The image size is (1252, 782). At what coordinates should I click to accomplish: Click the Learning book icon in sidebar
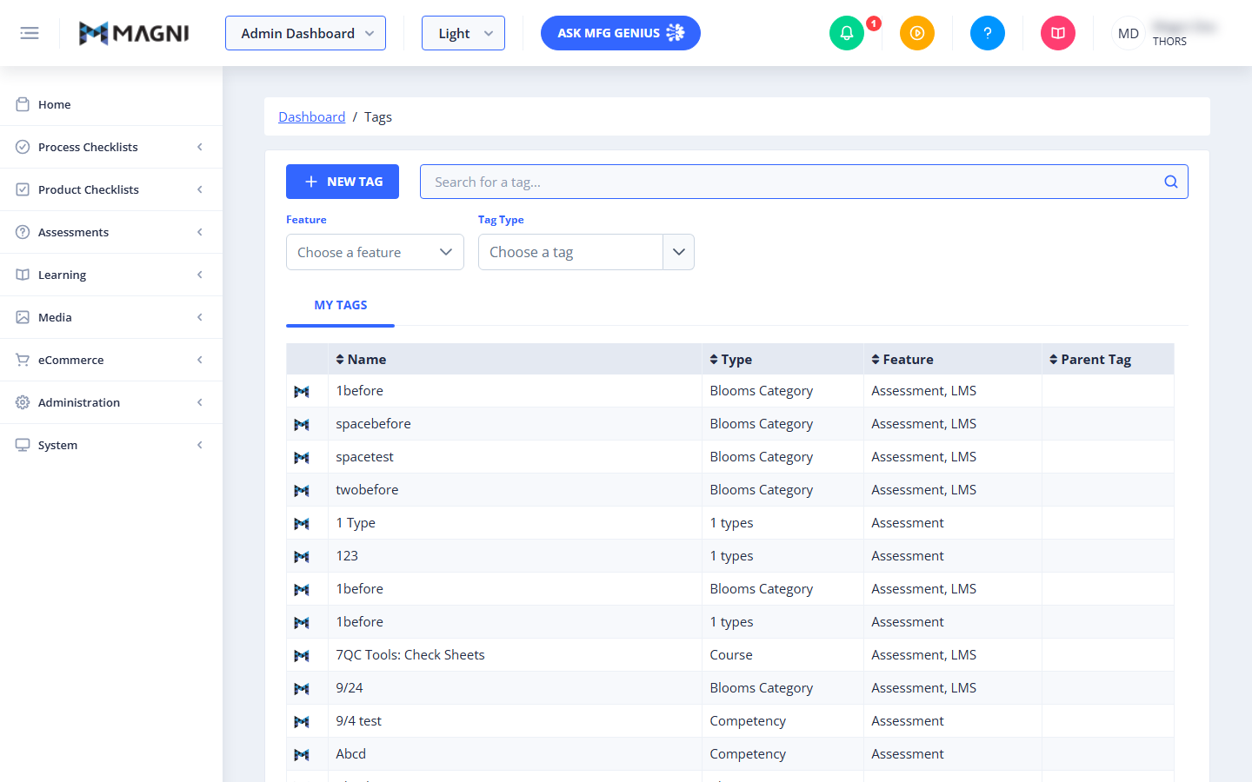tap(23, 275)
